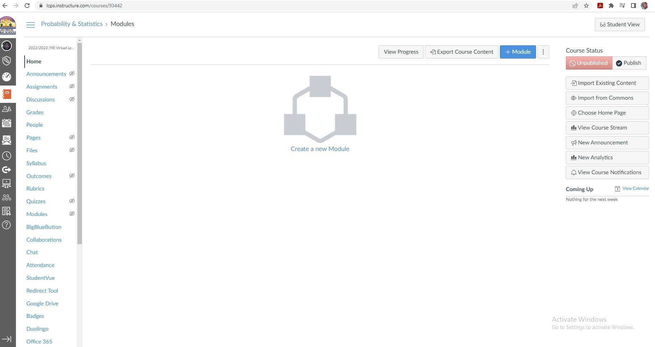Open the Commons arrow icon in the sidebar
The width and height of the screenshot is (655, 347).
coord(7,170)
